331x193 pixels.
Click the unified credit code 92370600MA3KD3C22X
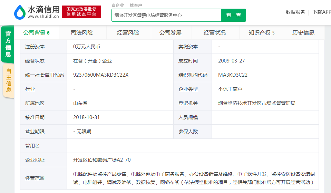click(101, 75)
